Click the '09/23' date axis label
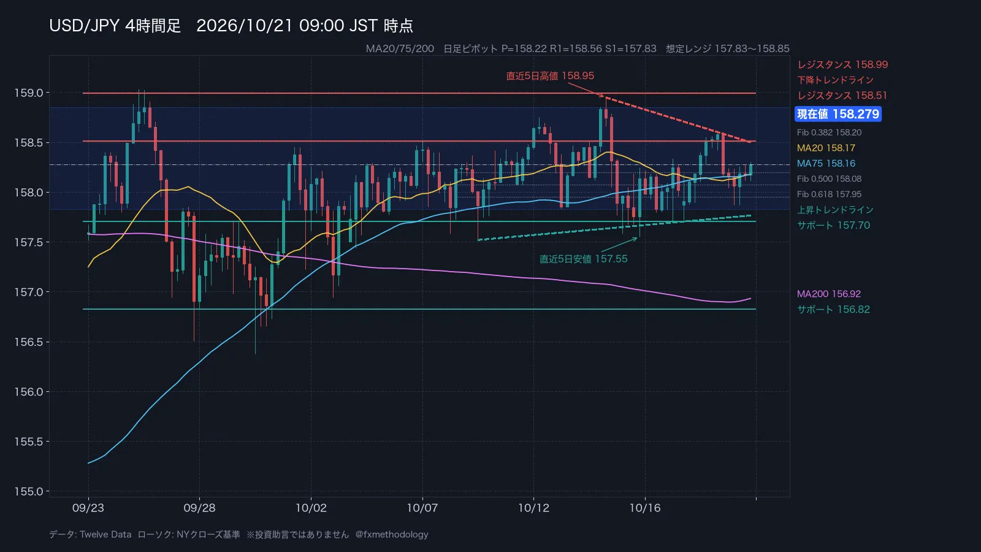 (x=88, y=508)
